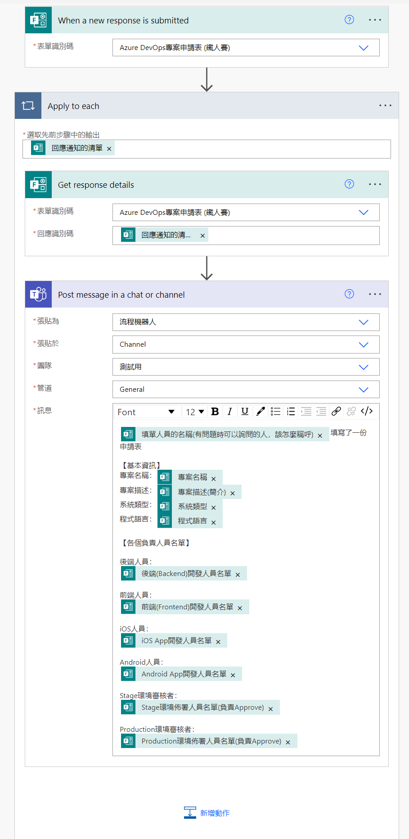Remove the 回應通知的清單 token in Apply to each
Viewport: 409px width, 839px height.
tap(109, 149)
